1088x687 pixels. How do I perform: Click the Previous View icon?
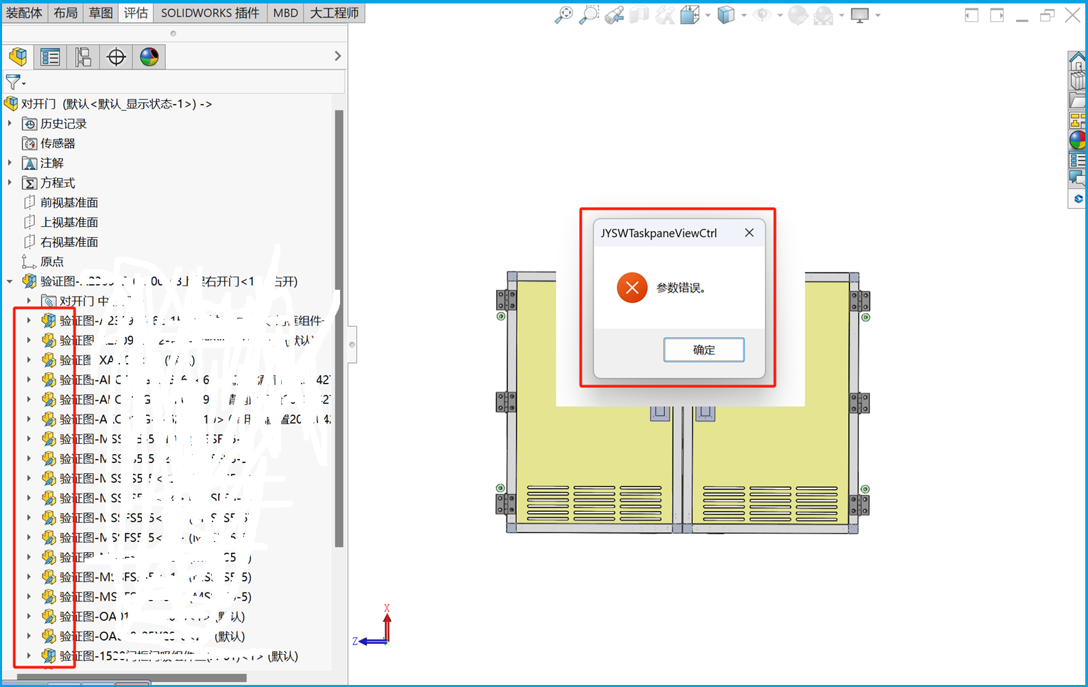click(614, 15)
